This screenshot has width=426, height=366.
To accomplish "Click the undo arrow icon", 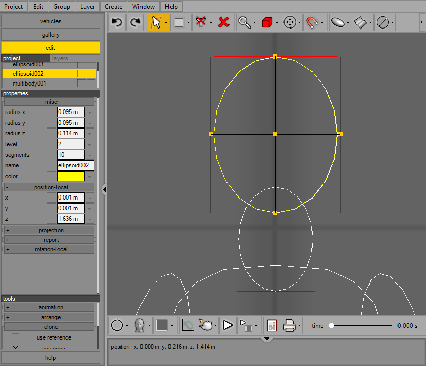I will pos(117,22).
